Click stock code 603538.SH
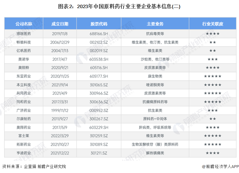239x173 pixels. tap(99, 59)
